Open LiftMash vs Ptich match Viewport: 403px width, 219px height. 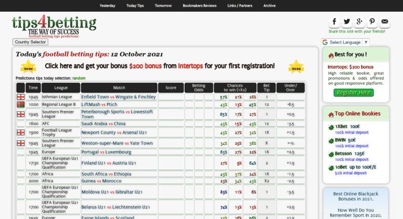[x=99, y=105]
